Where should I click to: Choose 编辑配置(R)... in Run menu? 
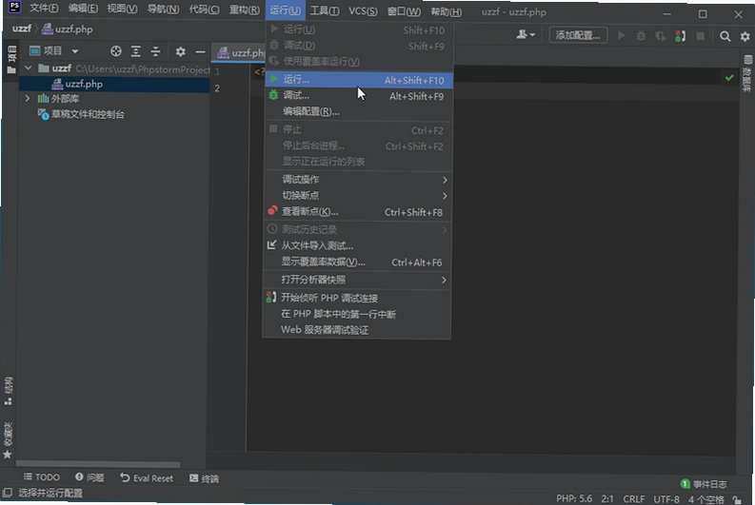[359, 111]
